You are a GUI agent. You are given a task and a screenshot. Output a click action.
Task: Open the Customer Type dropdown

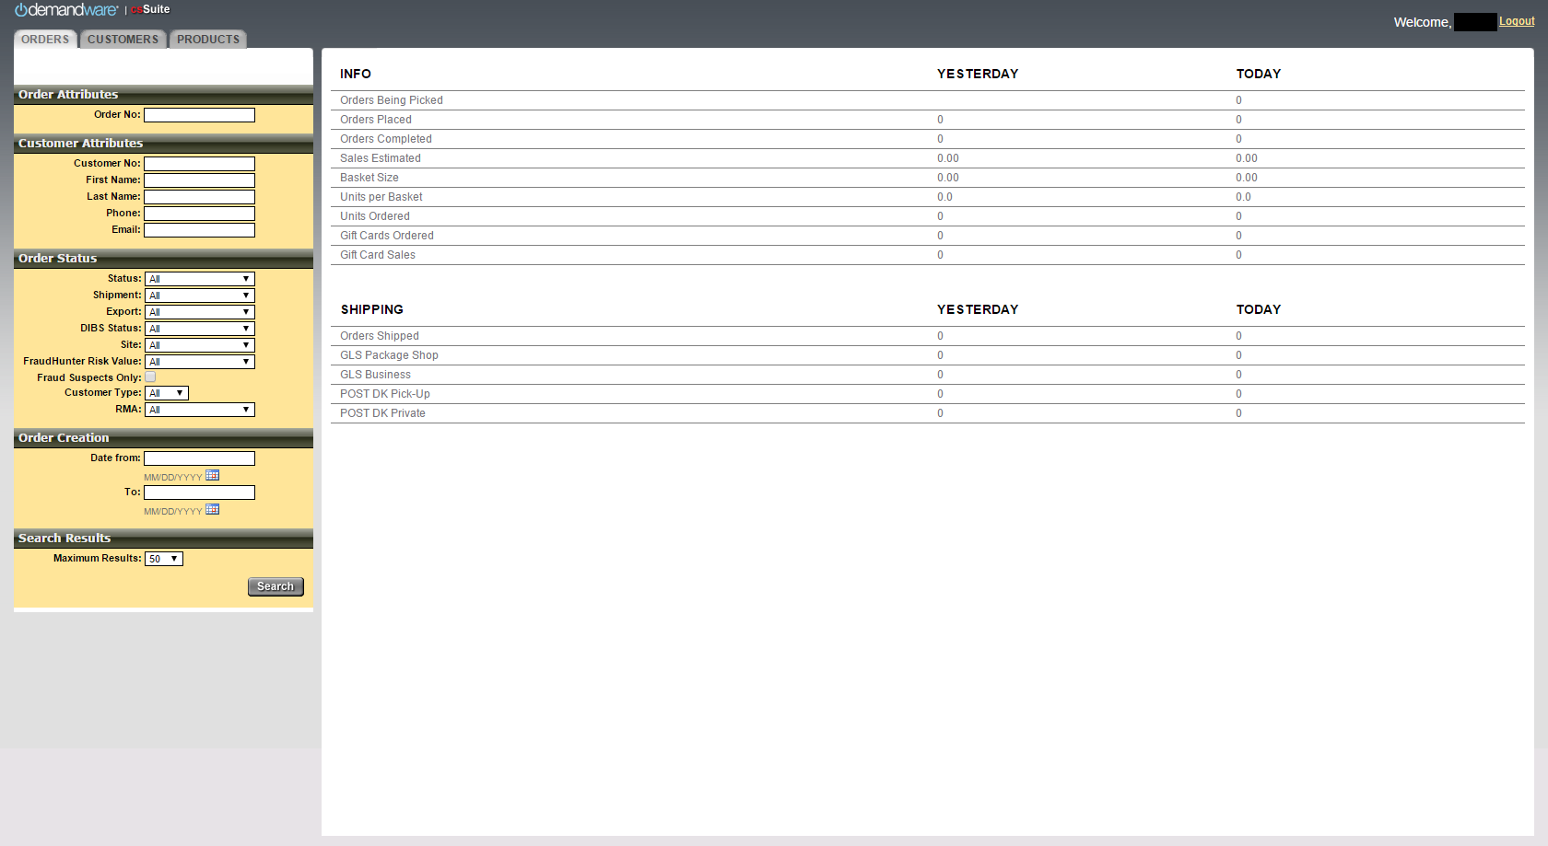coord(166,392)
